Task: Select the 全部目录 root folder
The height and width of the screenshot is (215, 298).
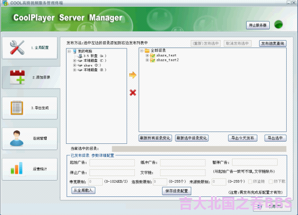Action: [x=158, y=51]
